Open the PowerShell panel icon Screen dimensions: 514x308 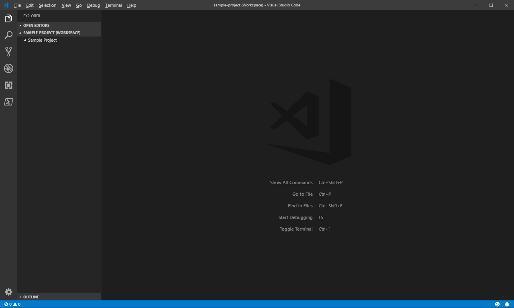click(8, 102)
